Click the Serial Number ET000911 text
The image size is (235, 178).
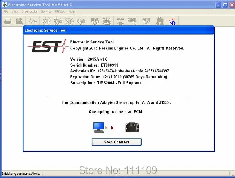(94, 65)
